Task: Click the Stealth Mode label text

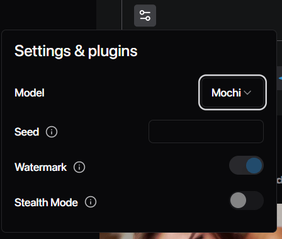Action: click(x=46, y=202)
